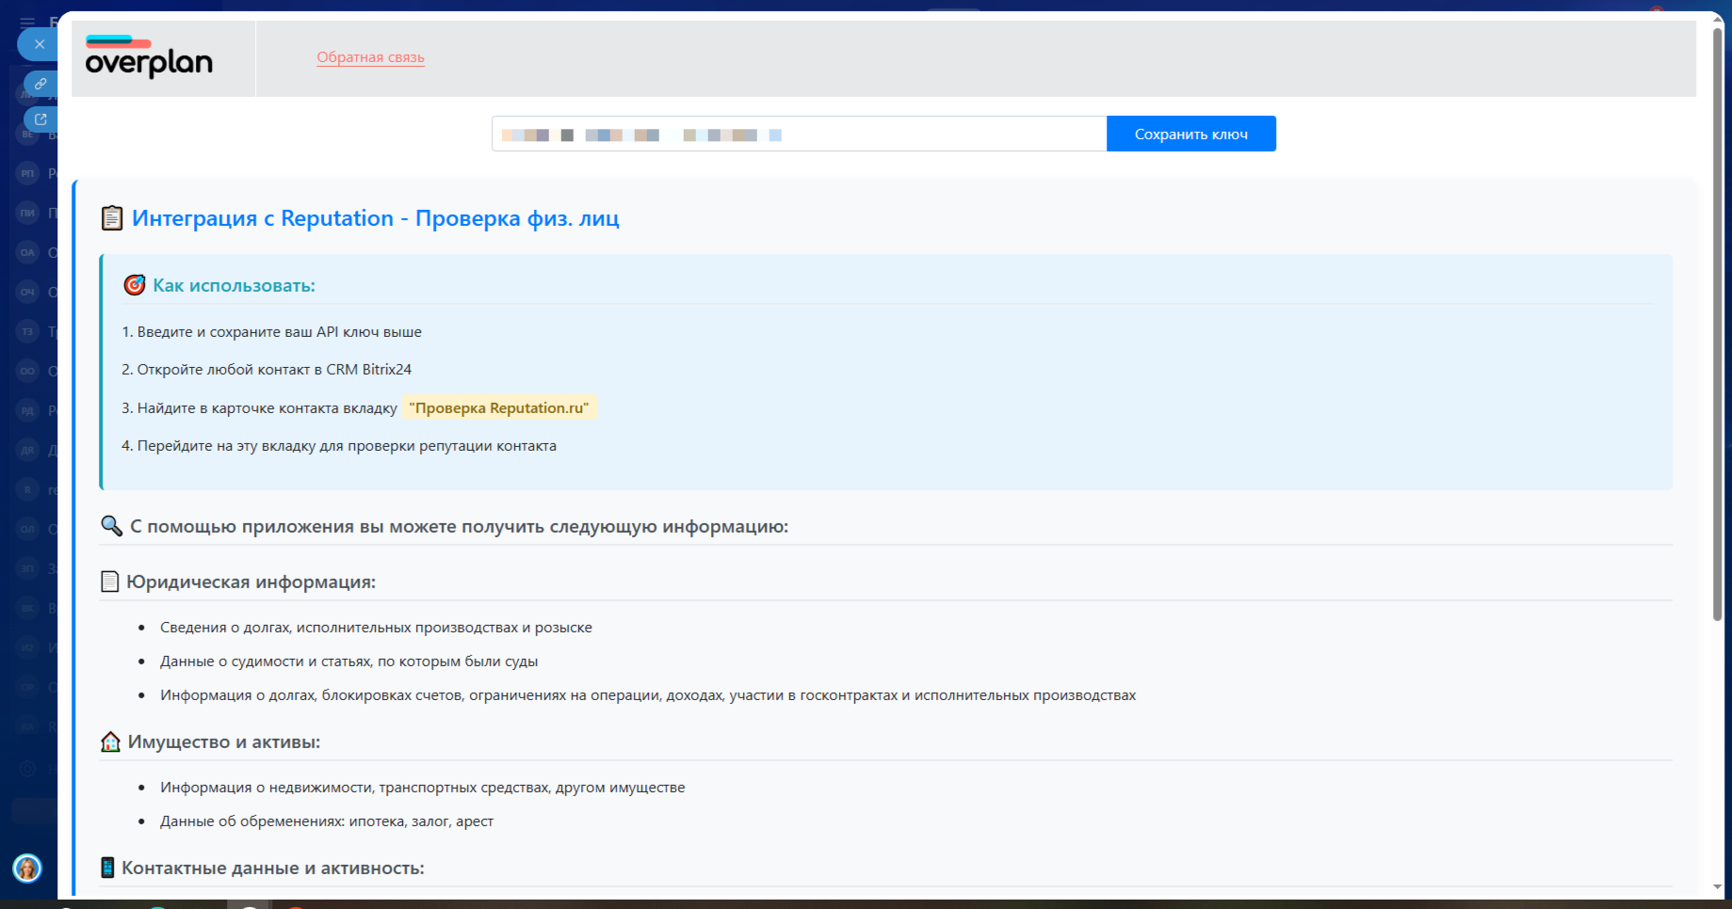Image resolution: width=1732 pixels, height=909 pixels.
Task: Click the magnifying glass icon in info heading
Action: click(x=111, y=526)
